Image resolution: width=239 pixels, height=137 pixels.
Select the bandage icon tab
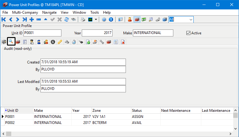click(x=60, y=42)
